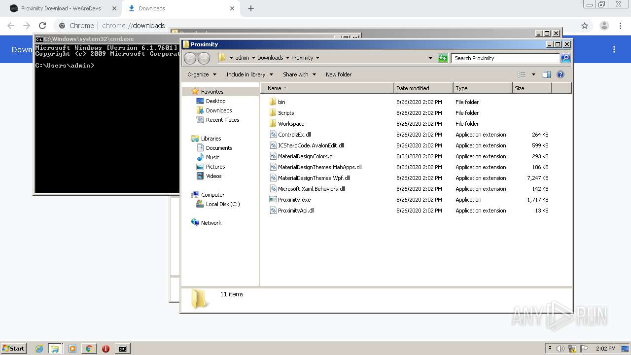Select the MaterialDesignThemes.MahApps.dll file icon
This screenshot has width=631, height=355.
point(273,167)
